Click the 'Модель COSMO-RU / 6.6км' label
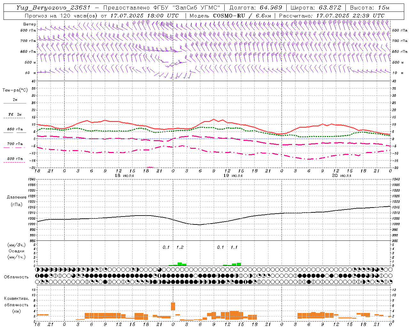This screenshot has height=327, width=409. click(x=230, y=16)
